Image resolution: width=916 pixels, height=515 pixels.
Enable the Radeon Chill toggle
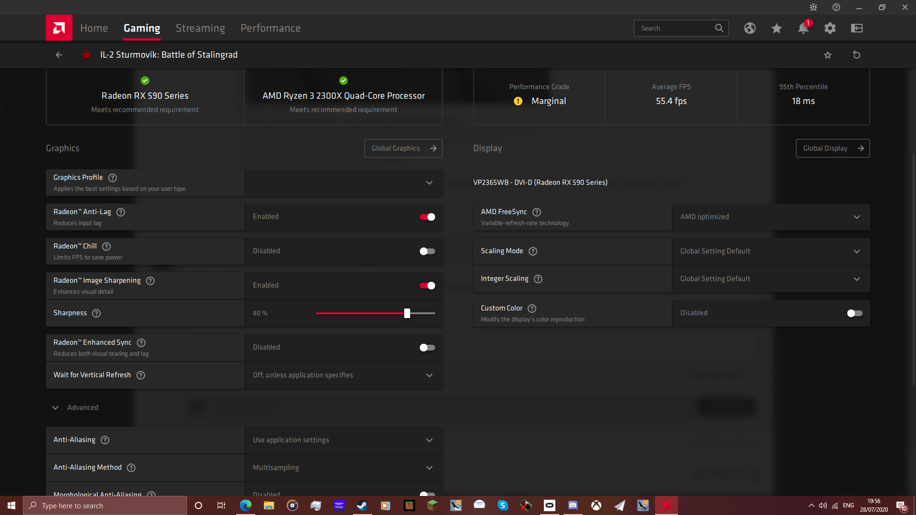pyautogui.click(x=427, y=251)
